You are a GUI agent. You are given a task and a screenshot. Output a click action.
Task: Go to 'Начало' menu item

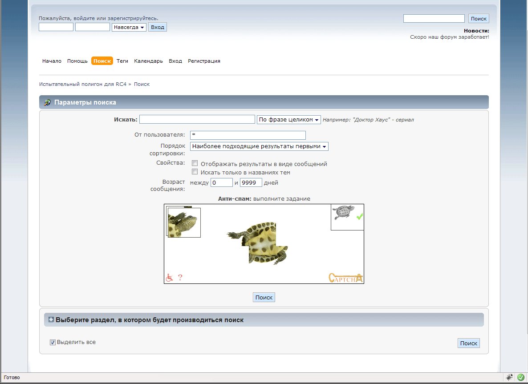pos(52,61)
